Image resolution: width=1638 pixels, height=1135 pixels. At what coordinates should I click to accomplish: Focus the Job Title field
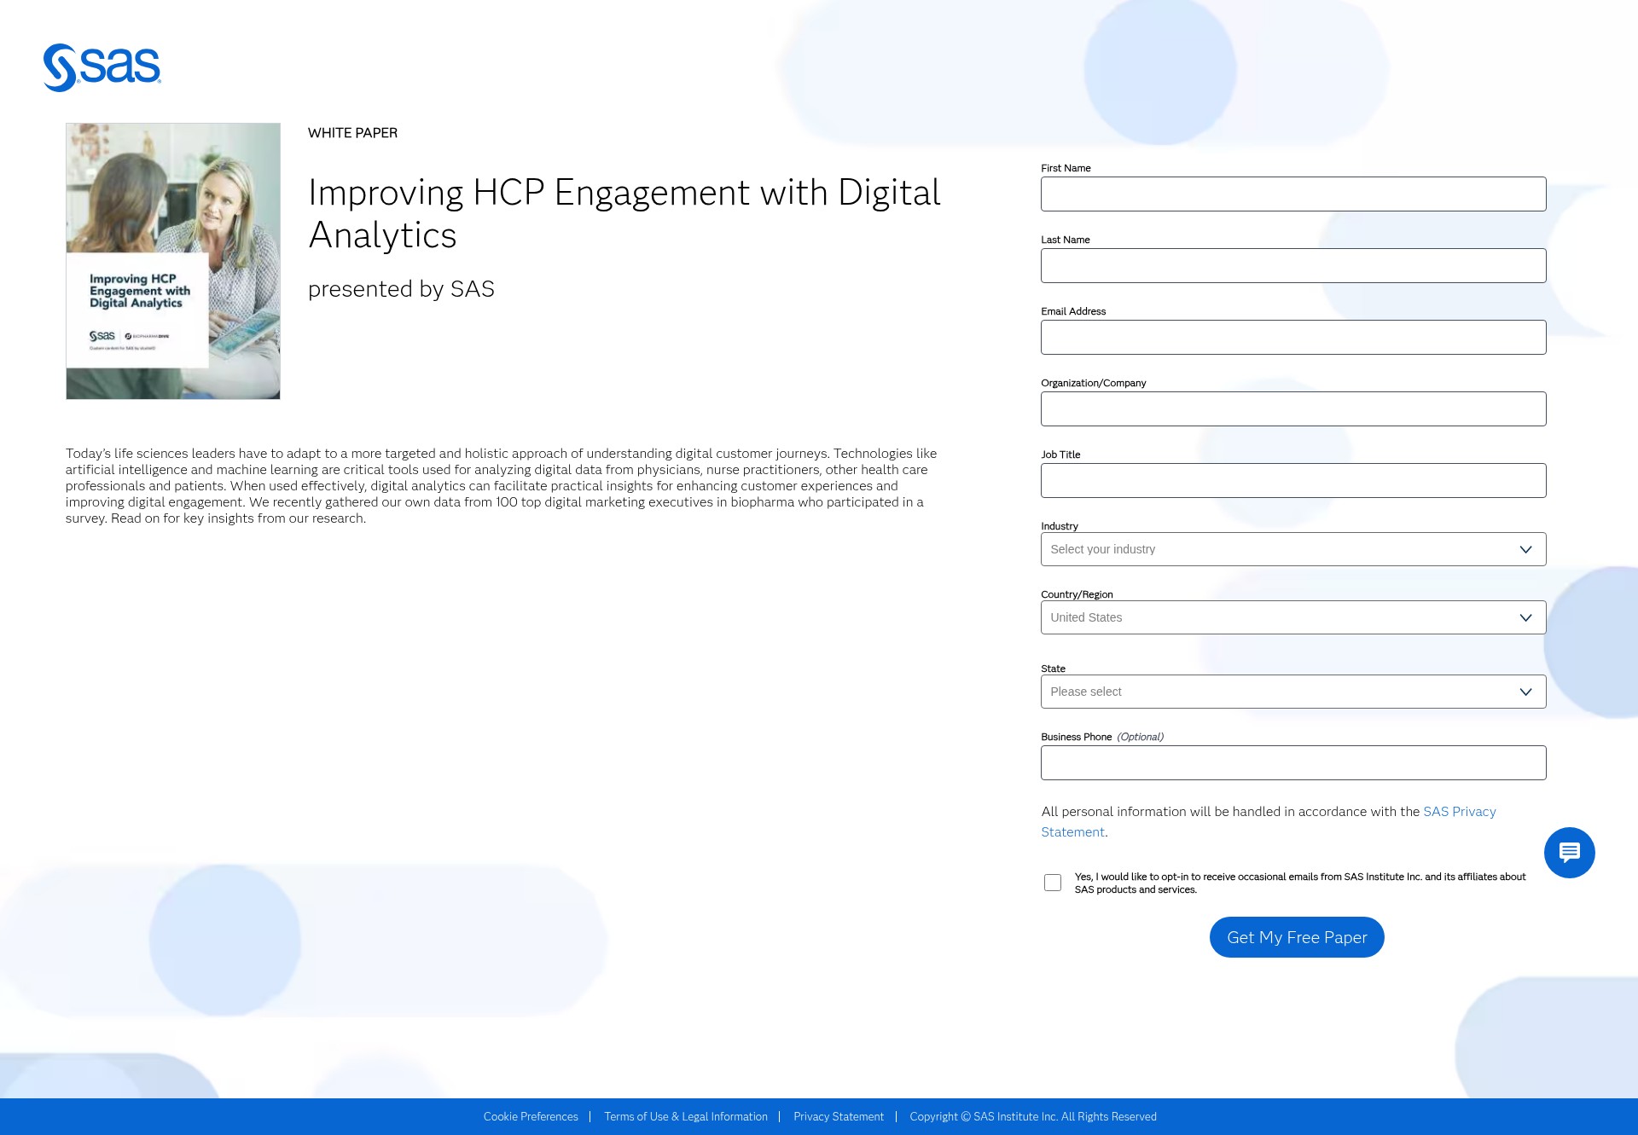tap(1293, 481)
